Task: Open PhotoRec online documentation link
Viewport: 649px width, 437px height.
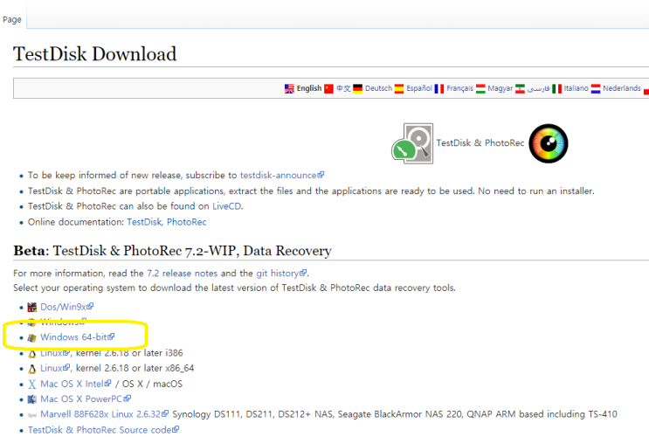Action: pos(186,222)
